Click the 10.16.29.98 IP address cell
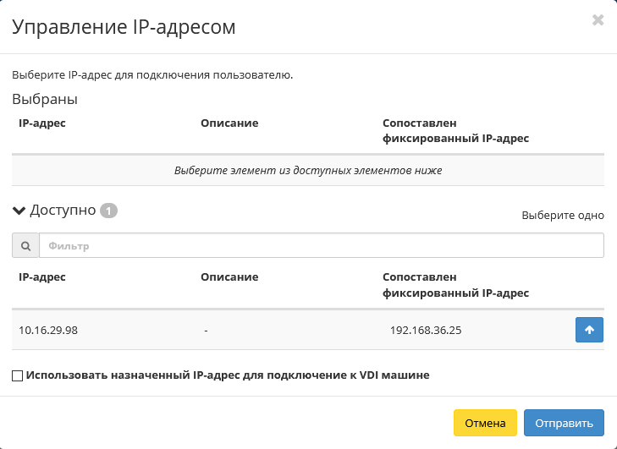 [48, 330]
